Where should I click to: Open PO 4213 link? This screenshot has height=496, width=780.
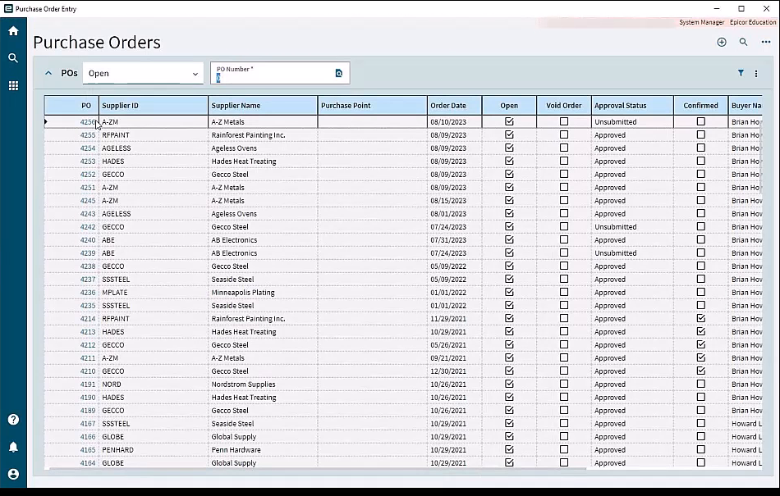tap(88, 332)
